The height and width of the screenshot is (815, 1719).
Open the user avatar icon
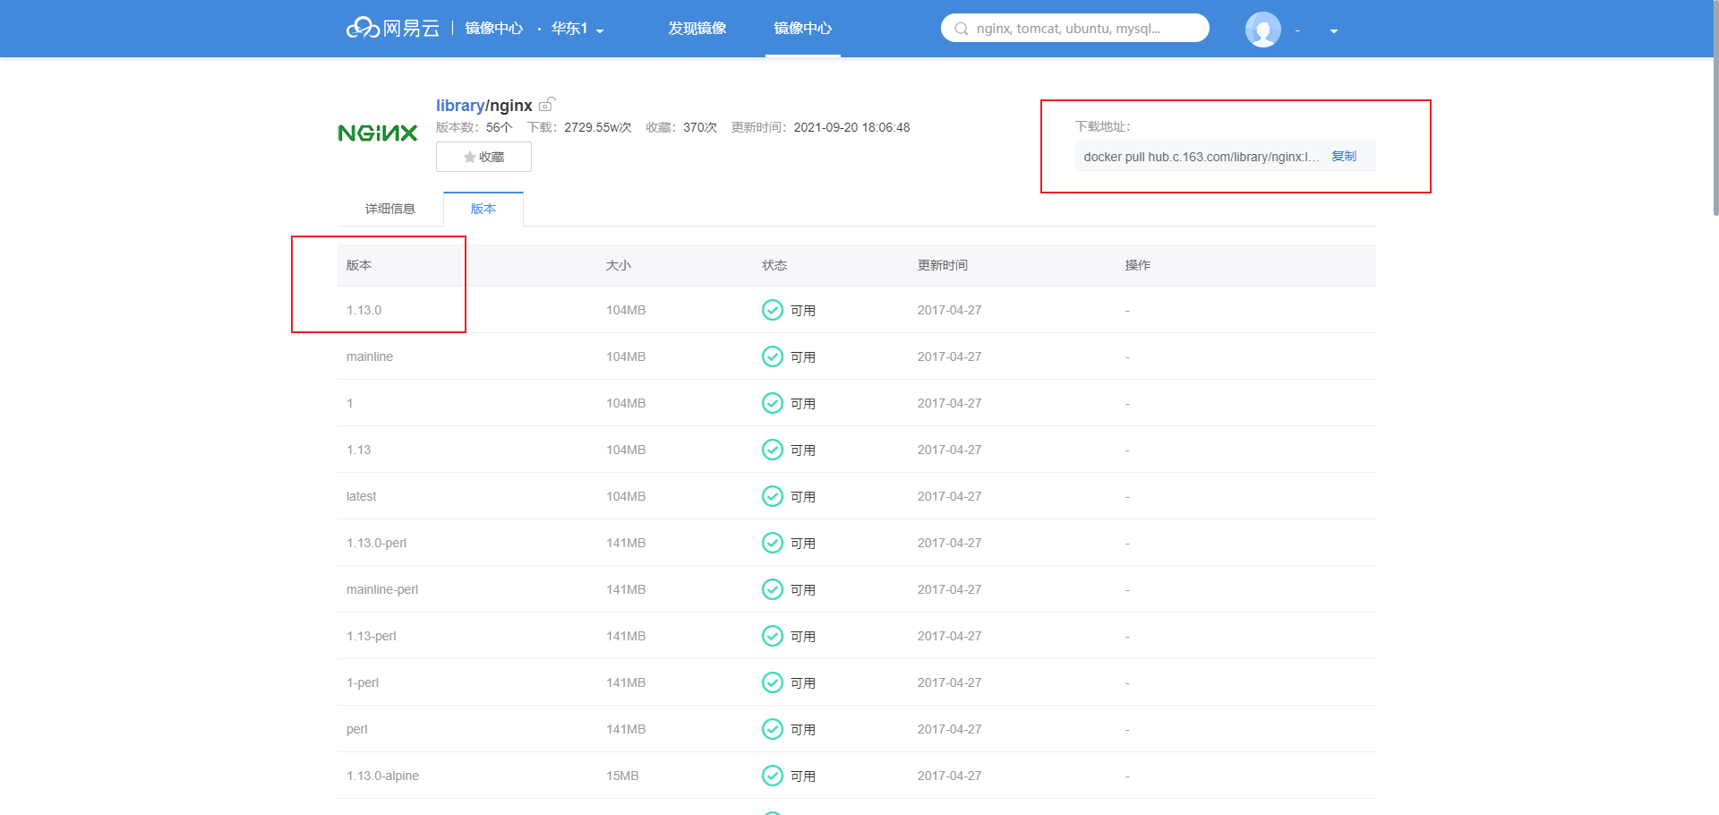pos(1262,30)
